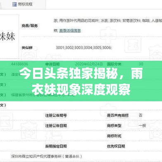The image size is (162, 162).
Task: Select the 商品/服务 field label
Action: coord(30,26)
